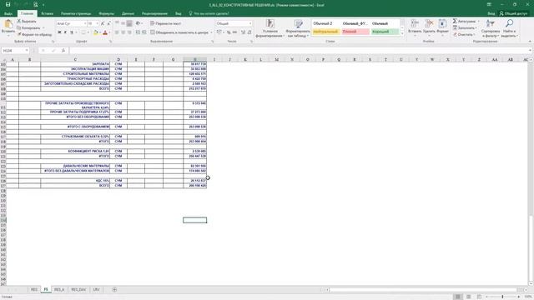
Task: Apply the Плохой cell style
Action: (355, 32)
